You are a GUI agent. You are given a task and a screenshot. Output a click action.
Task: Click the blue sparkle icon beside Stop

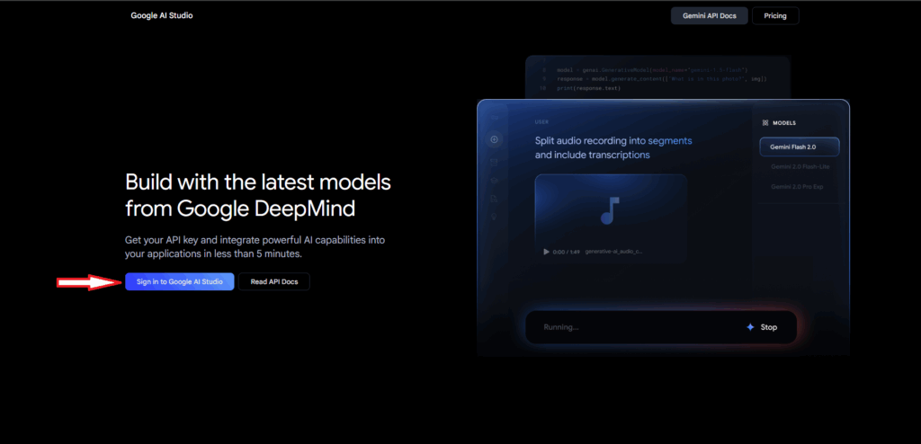[750, 327]
